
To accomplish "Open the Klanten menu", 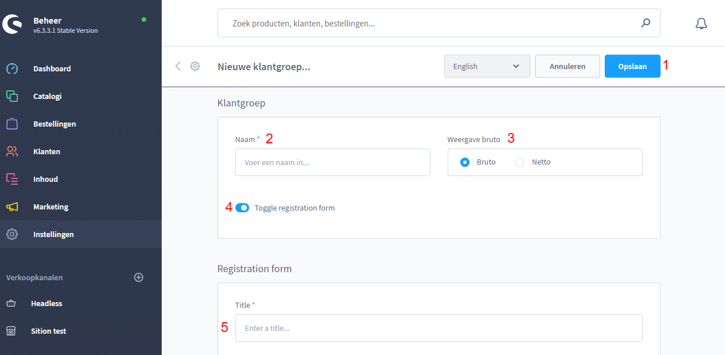I will click(x=47, y=151).
